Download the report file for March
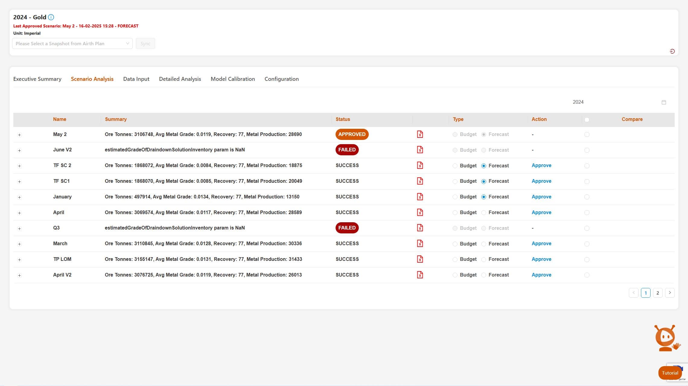The width and height of the screenshot is (688, 386). pos(420,243)
